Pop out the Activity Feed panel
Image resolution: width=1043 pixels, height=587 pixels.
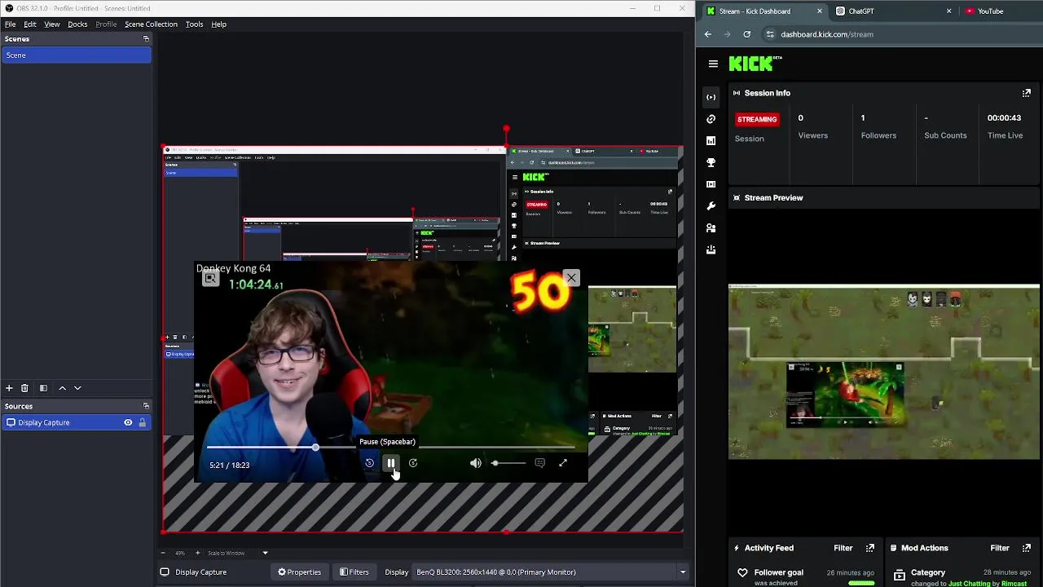pyautogui.click(x=869, y=548)
